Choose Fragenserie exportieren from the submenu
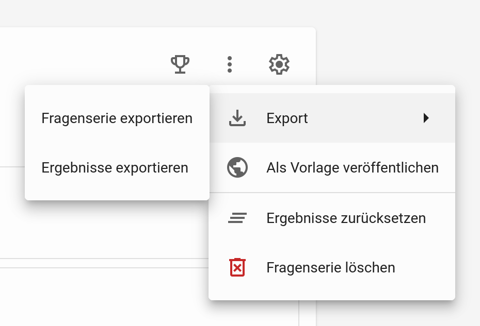Image resolution: width=480 pixels, height=326 pixels. (117, 118)
